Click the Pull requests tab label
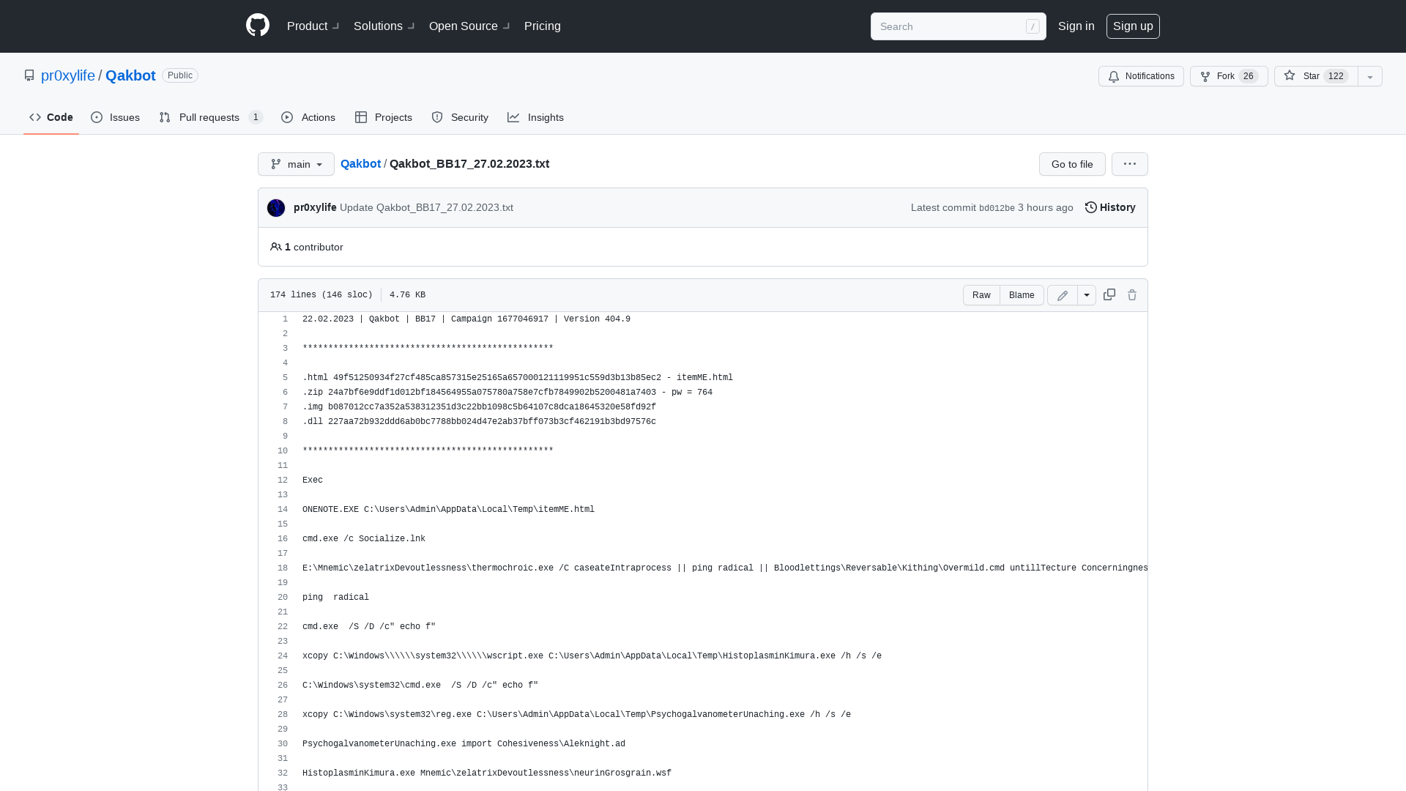 pos(209,117)
